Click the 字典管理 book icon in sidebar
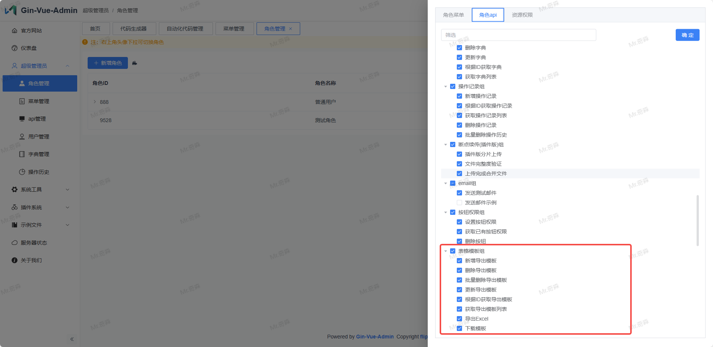 22,154
